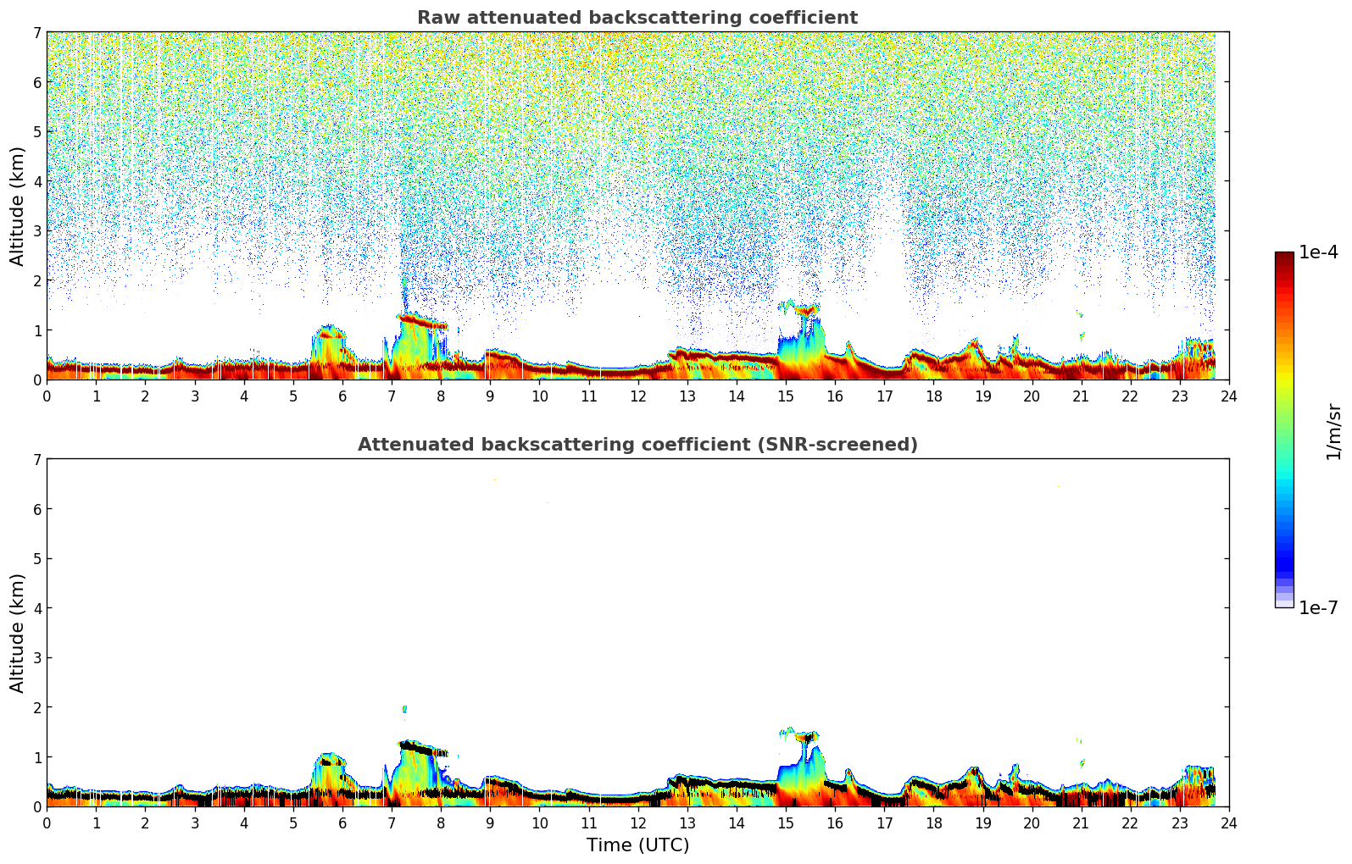Click the 7 UTC plume in the top plot
The image size is (1352, 864).
coord(415,339)
